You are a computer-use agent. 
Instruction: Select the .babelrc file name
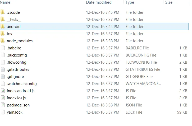click(x=14, y=48)
